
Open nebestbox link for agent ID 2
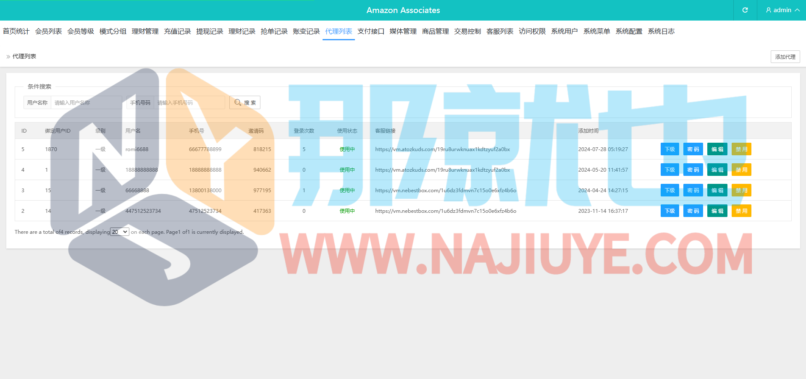(x=445, y=211)
